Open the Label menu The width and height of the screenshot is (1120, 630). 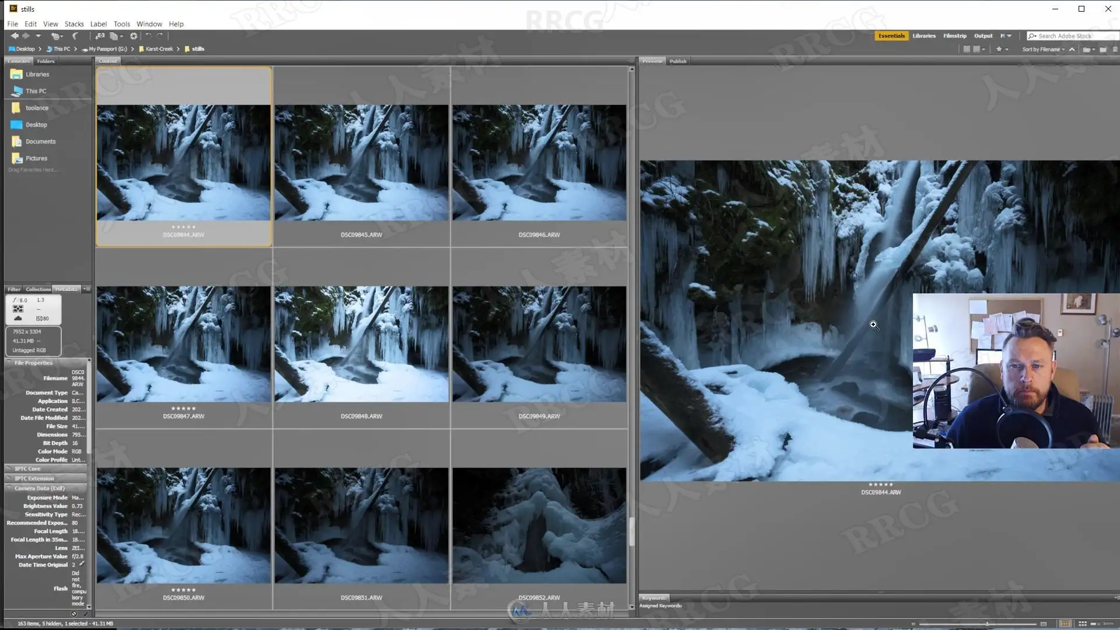(99, 24)
